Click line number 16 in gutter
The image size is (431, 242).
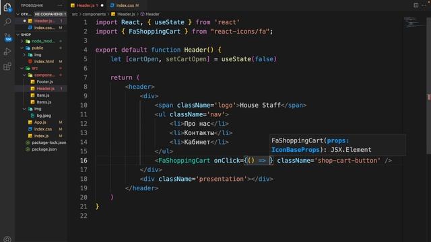84,161
